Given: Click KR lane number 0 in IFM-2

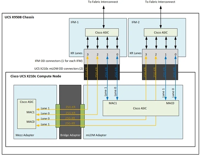Looking at the screenshot, I should pyautogui.click(x=176, y=54).
